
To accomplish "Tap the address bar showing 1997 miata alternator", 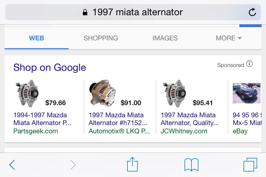I will coord(133,12).
